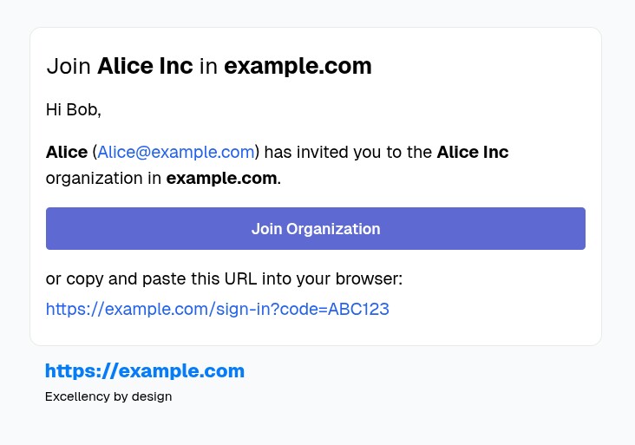Click the bold sender name "Alice" in the body
Screen dimensions: 635x445
point(67,153)
